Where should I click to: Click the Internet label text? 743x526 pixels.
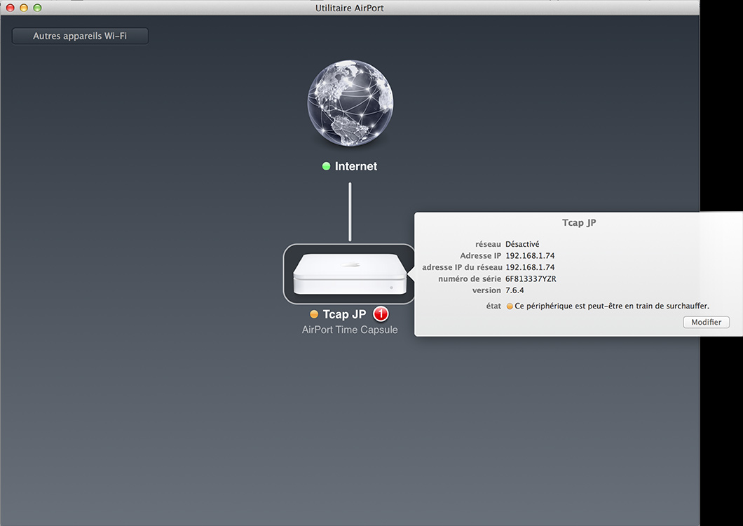pyautogui.click(x=355, y=166)
